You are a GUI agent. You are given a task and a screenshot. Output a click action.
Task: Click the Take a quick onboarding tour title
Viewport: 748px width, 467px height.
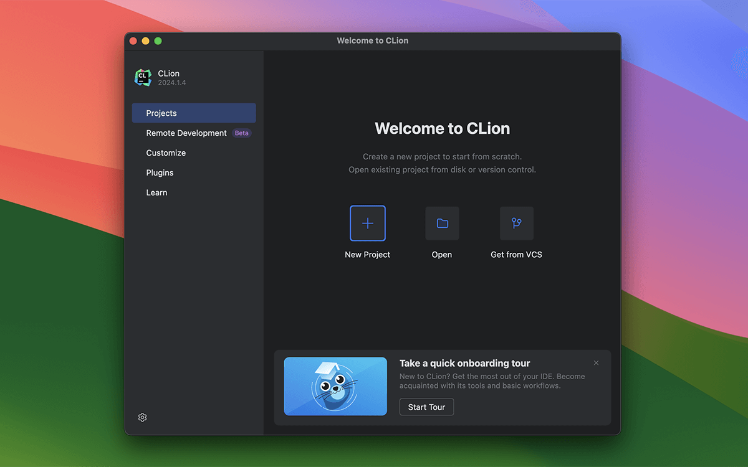click(465, 363)
